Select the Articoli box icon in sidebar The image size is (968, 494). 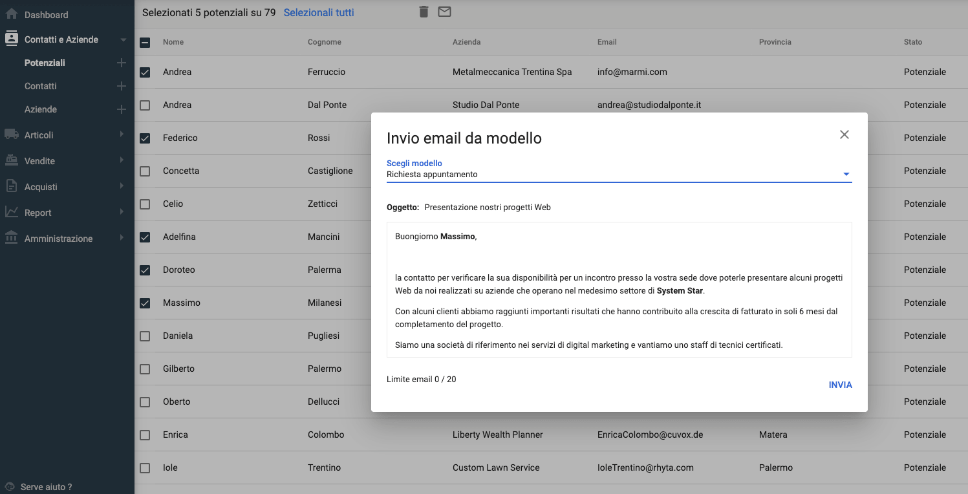click(11, 134)
